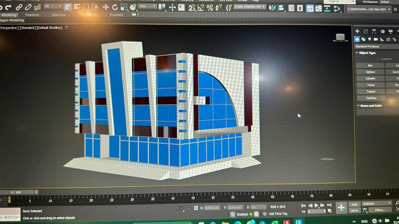
Task: Activate the Select and Scale tool
Action: 124,7
